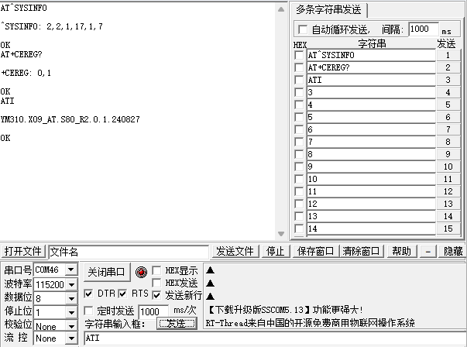This screenshot has height=347, width=467.
Task: Open the 115200 baud rate dropdown
Action: tap(71, 285)
